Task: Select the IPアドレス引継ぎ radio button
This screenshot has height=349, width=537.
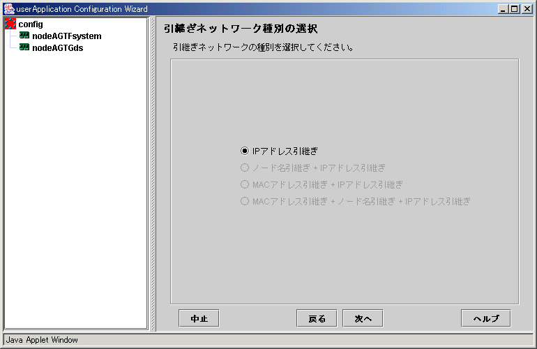Action: point(245,151)
